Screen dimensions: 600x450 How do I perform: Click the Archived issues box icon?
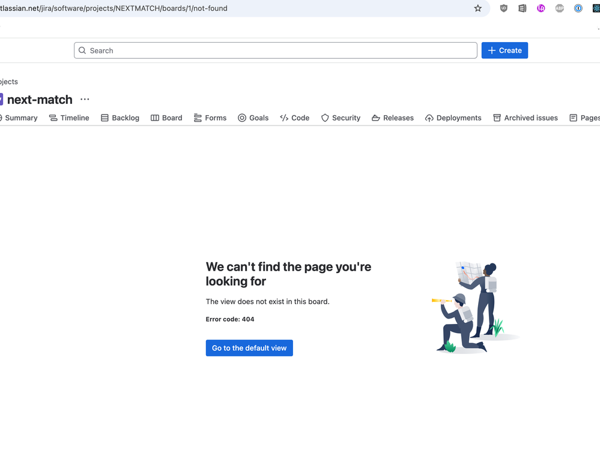coord(497,118)
